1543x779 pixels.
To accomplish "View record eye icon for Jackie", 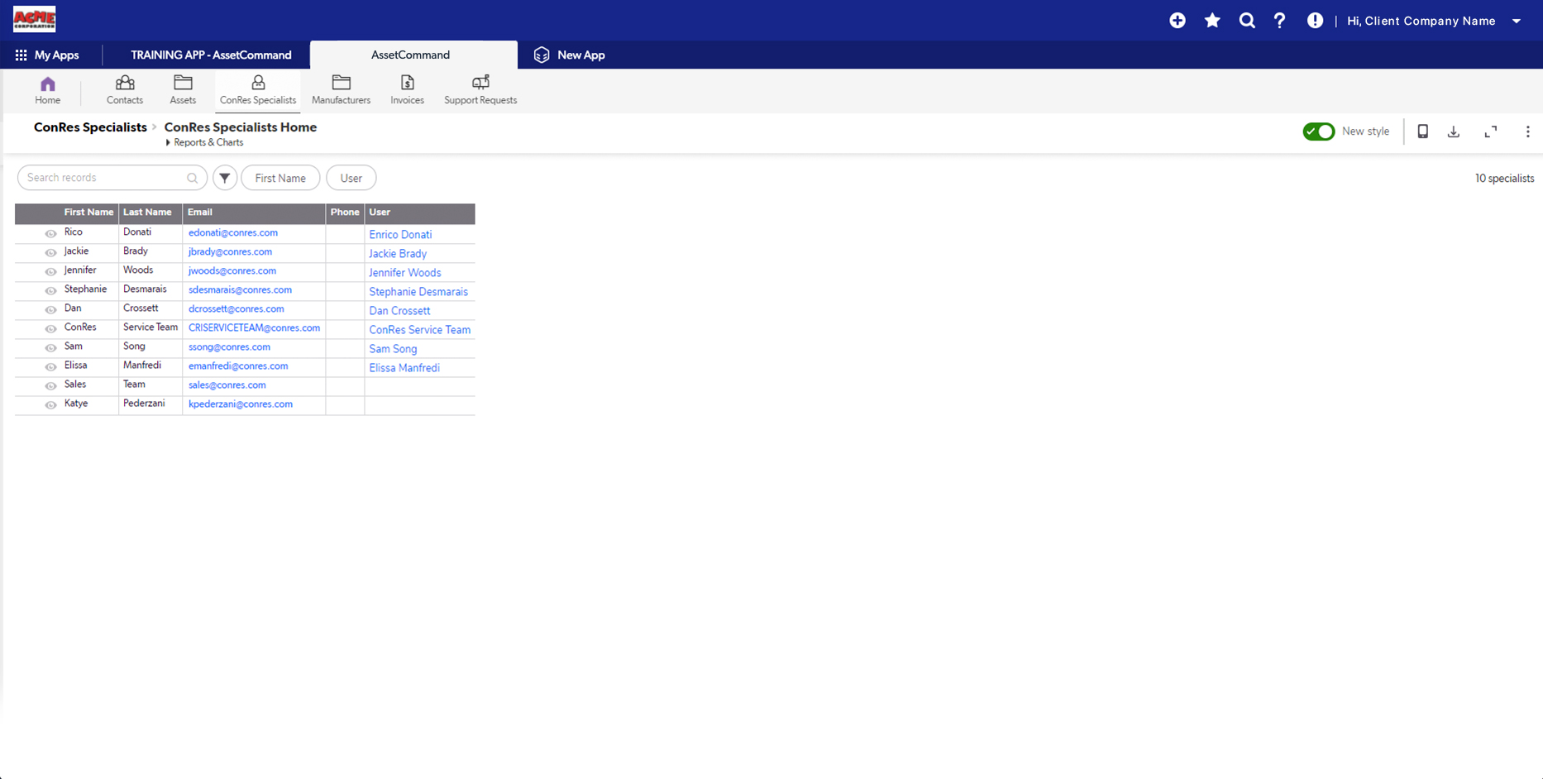I will click(50, 253).
